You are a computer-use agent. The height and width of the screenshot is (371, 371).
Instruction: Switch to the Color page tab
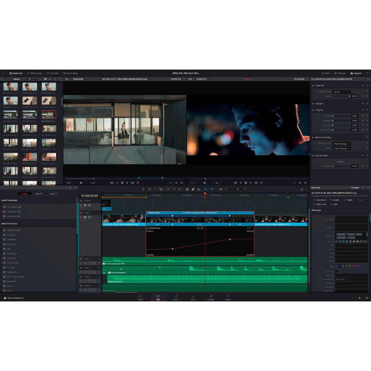click(x=193, y=298)
